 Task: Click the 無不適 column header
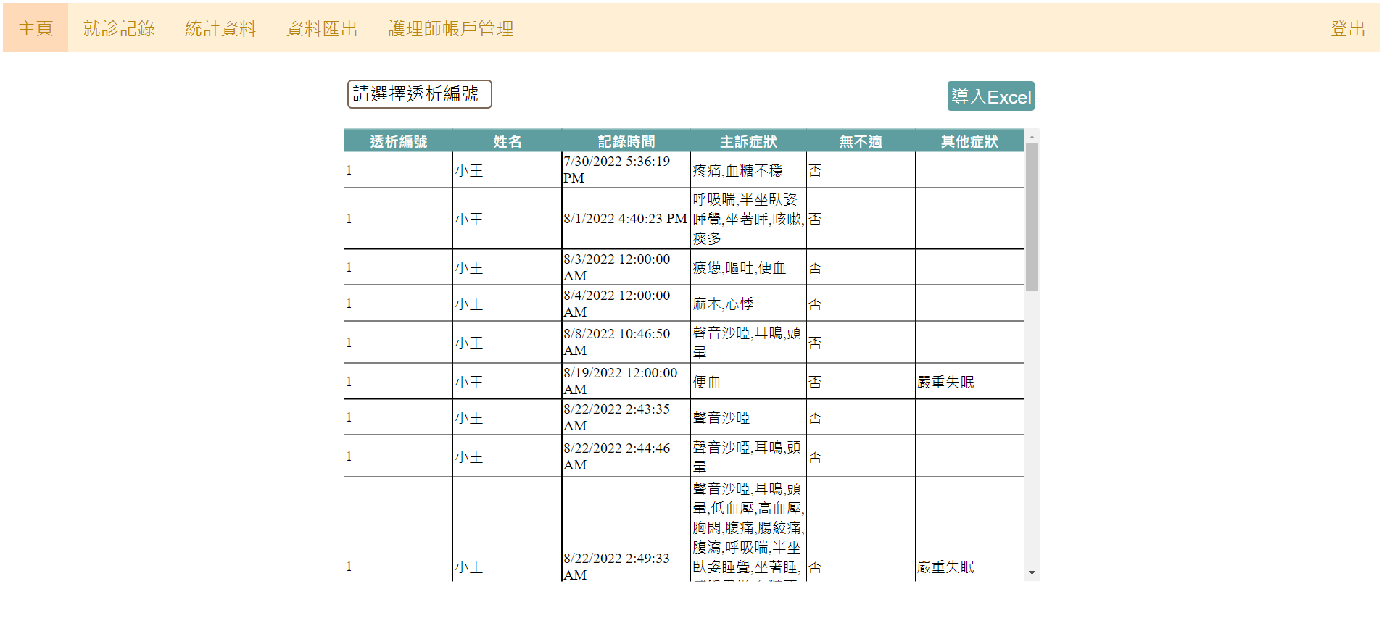click(861, 141)
